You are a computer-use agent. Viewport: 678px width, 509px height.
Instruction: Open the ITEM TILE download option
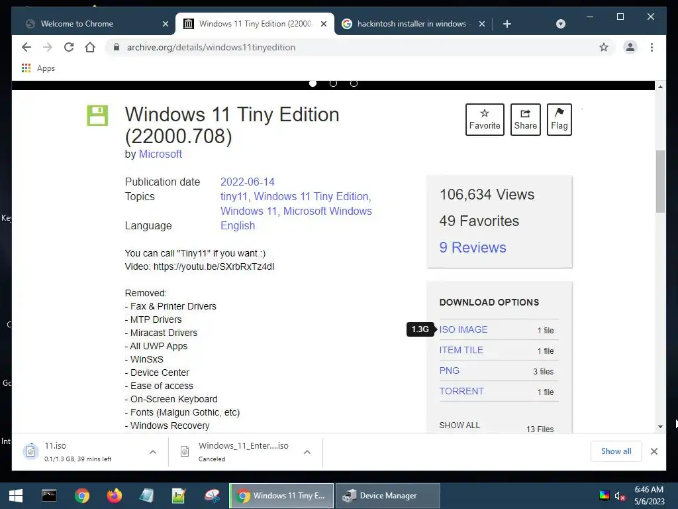pos(461,350)
